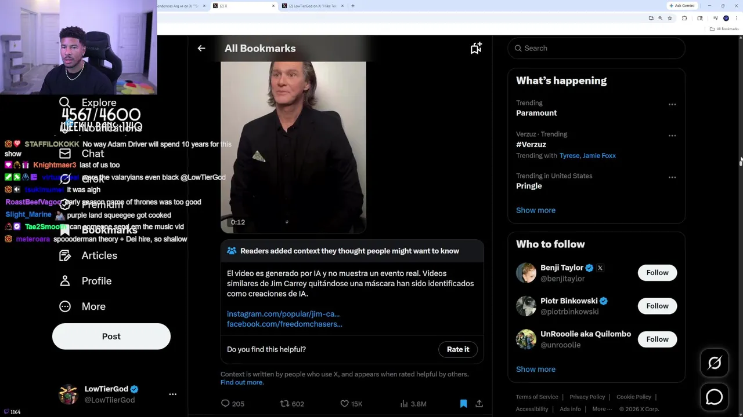Image resolution: width=743 pixels, height=417 pixels.
Task: View post analytics bar chart icon
Action: point(404,404)
